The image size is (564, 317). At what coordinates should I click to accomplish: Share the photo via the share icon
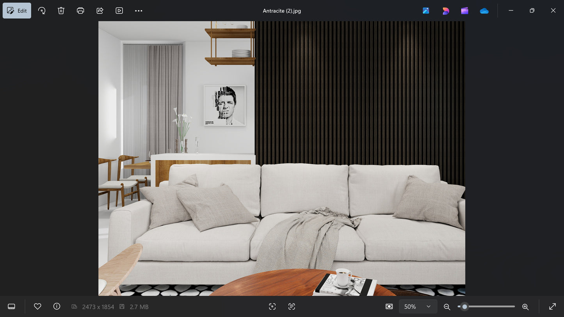click(100, 11)
